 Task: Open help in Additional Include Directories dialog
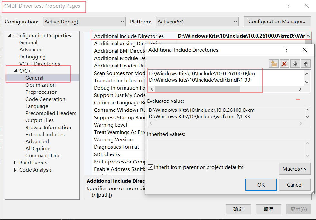[x=286, y=50]
